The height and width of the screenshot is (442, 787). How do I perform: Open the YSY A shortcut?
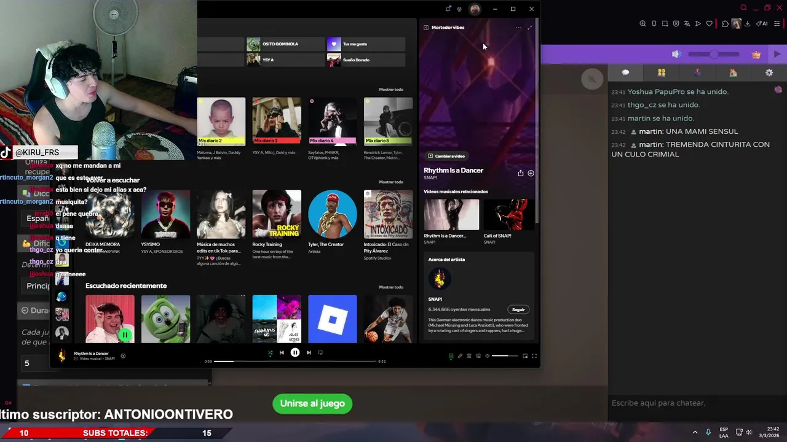coord(285,60)
